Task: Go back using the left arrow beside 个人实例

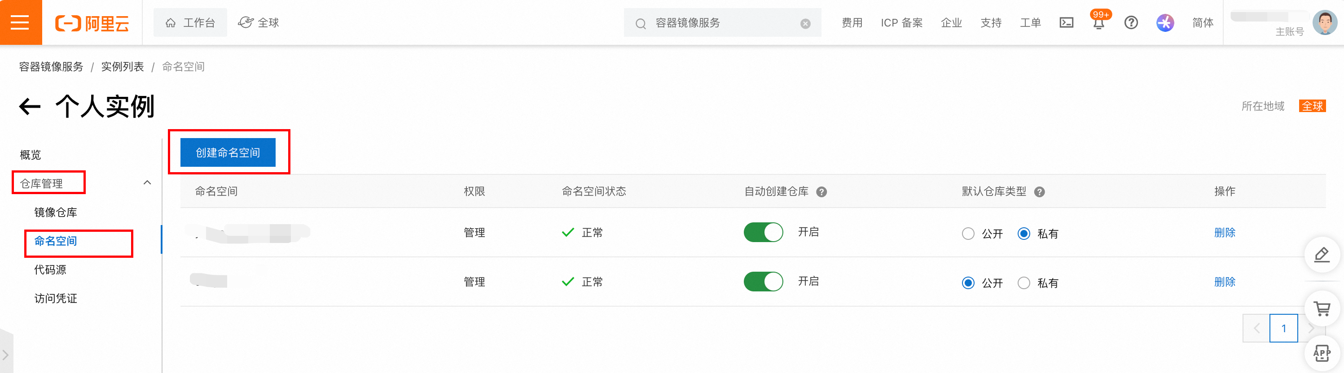Action: click(30, 107)
